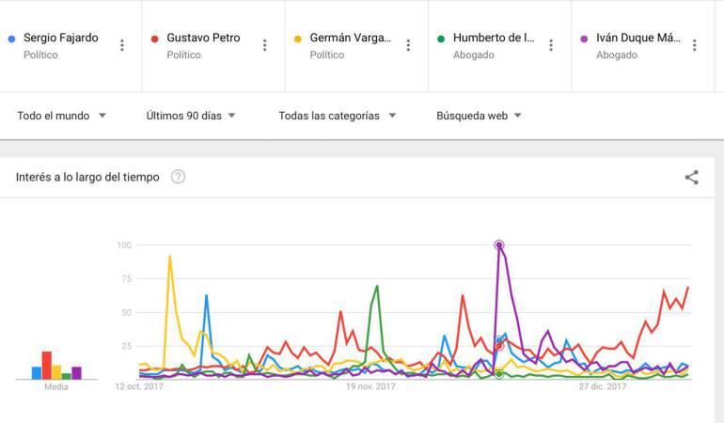Screen dimensions: 724x423
Task: Click the blue Media average bar
Action: pyautogui.click(x=36, y=373)
